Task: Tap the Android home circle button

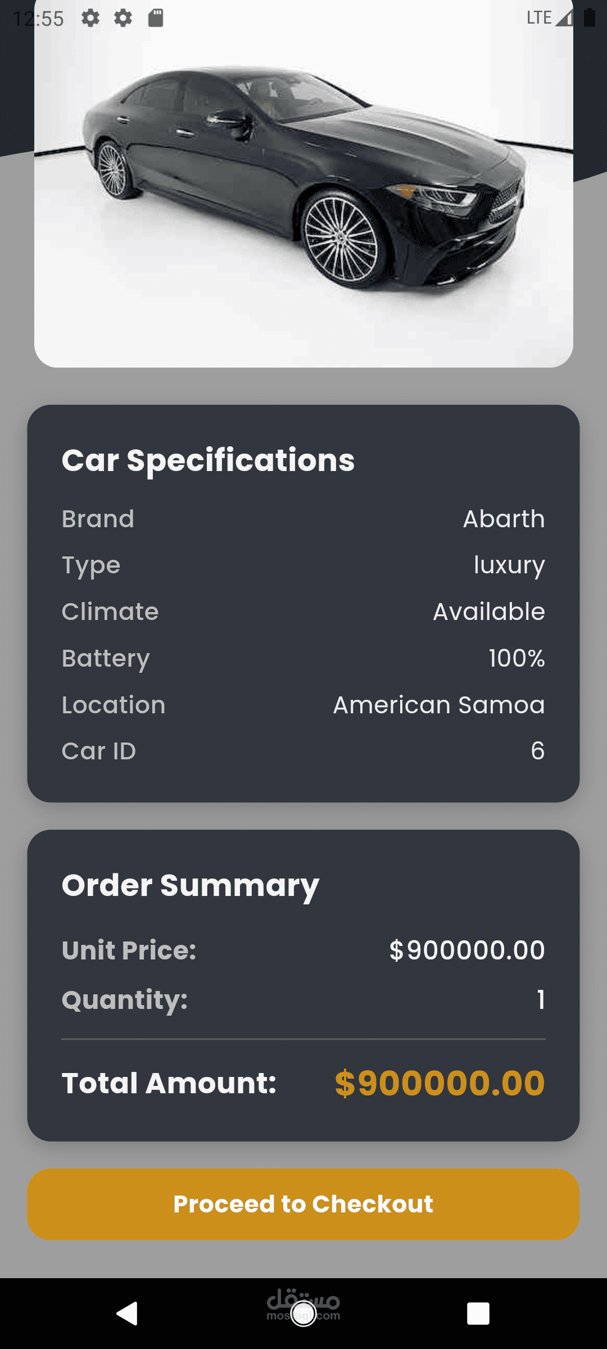Action: 303,1314
